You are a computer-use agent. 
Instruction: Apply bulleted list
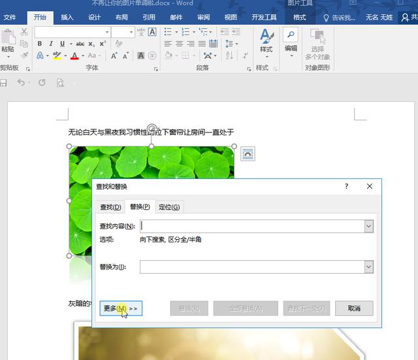[x=168, y=32]
